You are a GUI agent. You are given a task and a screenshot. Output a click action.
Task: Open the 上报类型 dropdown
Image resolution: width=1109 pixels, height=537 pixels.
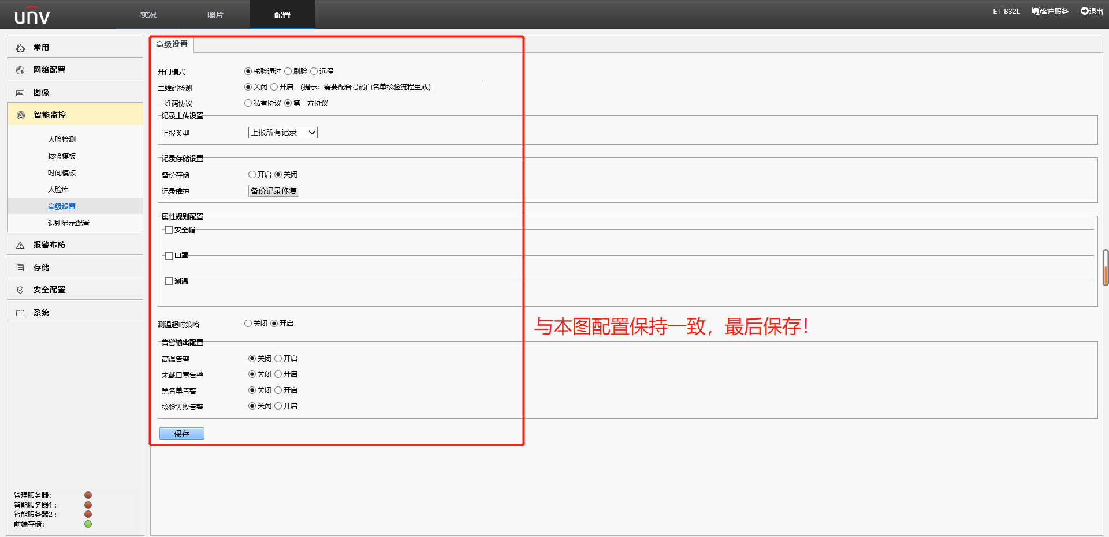click(283, 133)
